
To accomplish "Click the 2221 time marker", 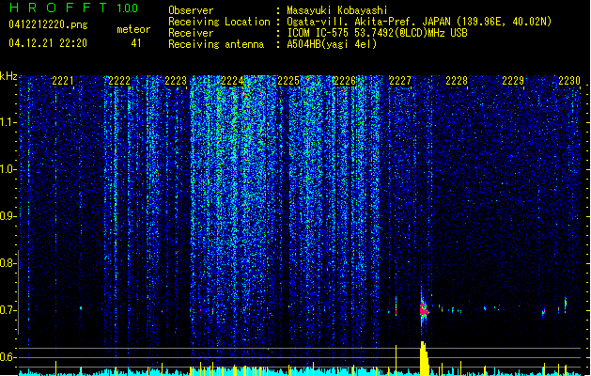I will [x=63, y=81].
